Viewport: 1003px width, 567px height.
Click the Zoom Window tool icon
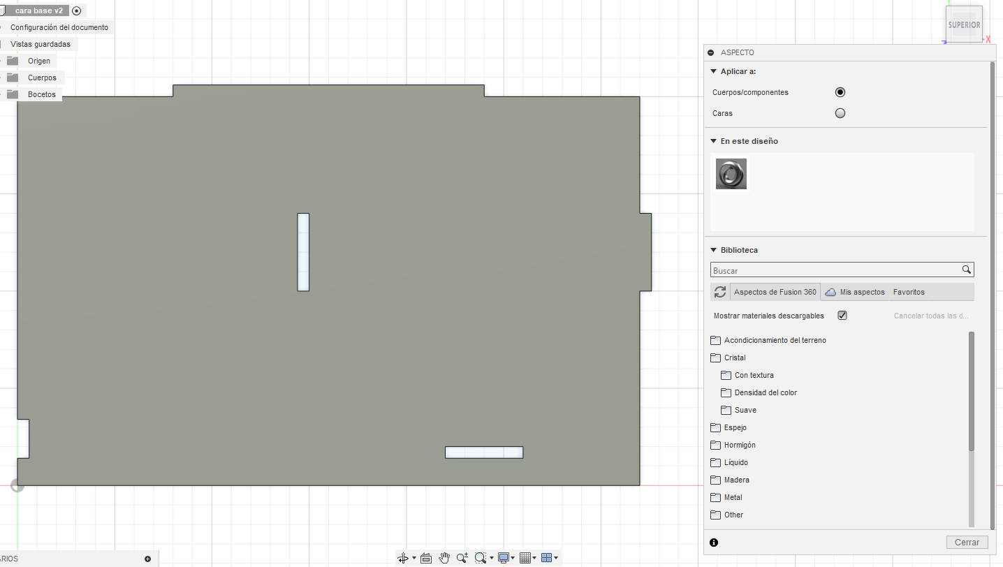click(480, 558)
